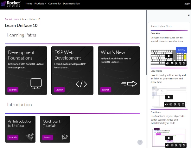Click the Load Fields heading in sidebar
Viewport: 191px width, 148px height.
(x=156, y=71)
